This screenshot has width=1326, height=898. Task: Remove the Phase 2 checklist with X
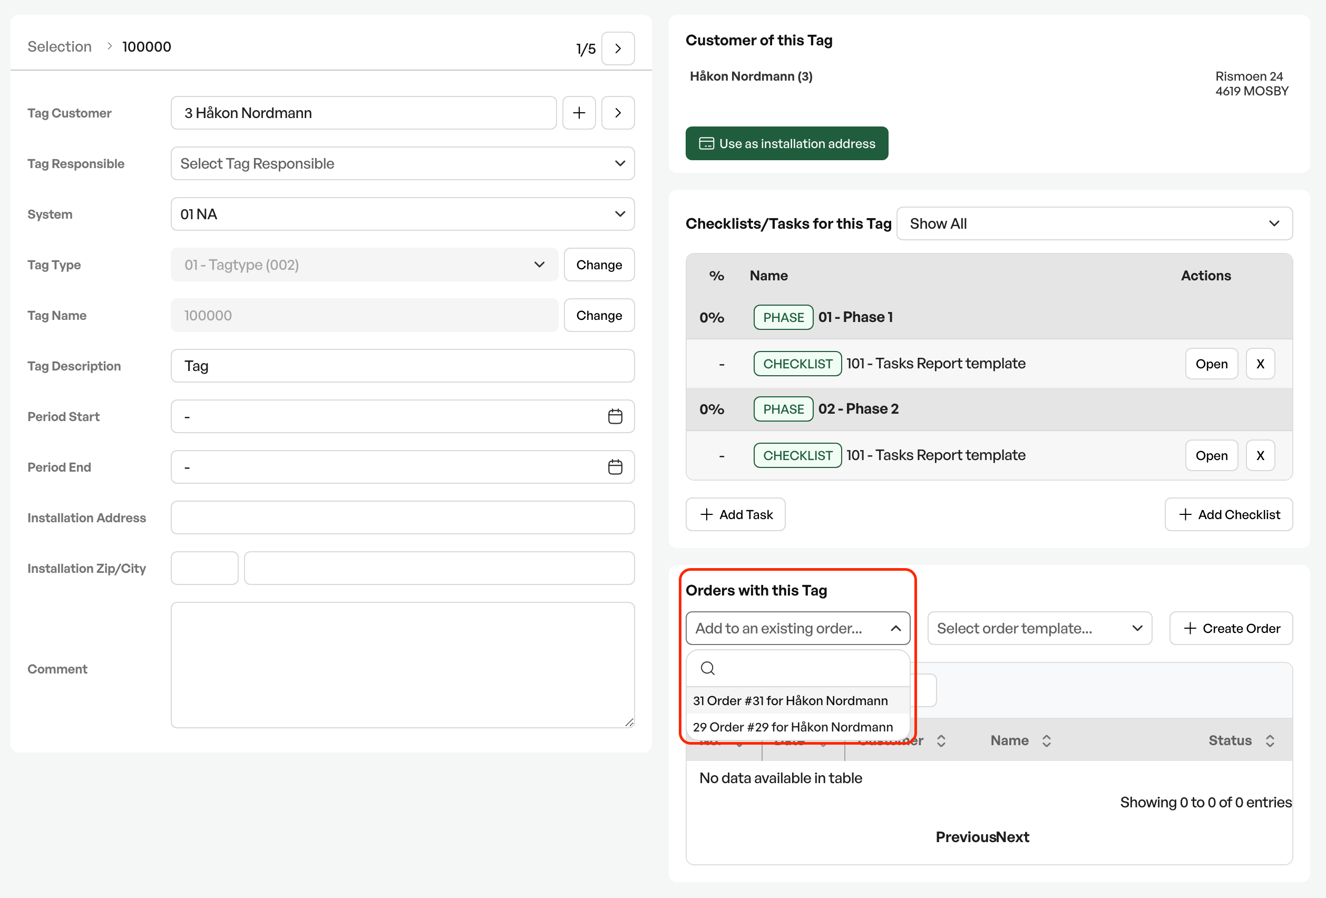[x=1260, y=456]
